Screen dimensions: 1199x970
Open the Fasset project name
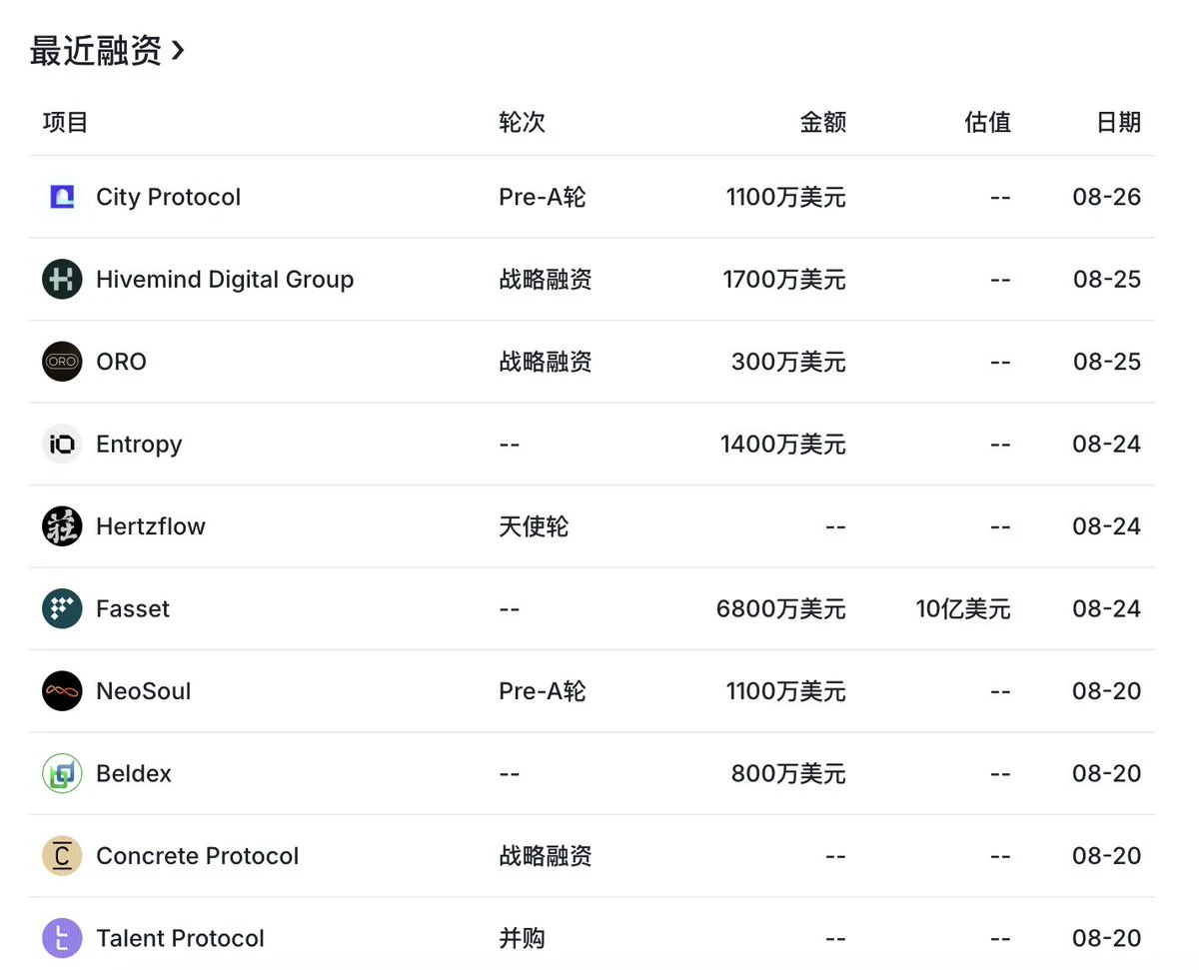133,609
